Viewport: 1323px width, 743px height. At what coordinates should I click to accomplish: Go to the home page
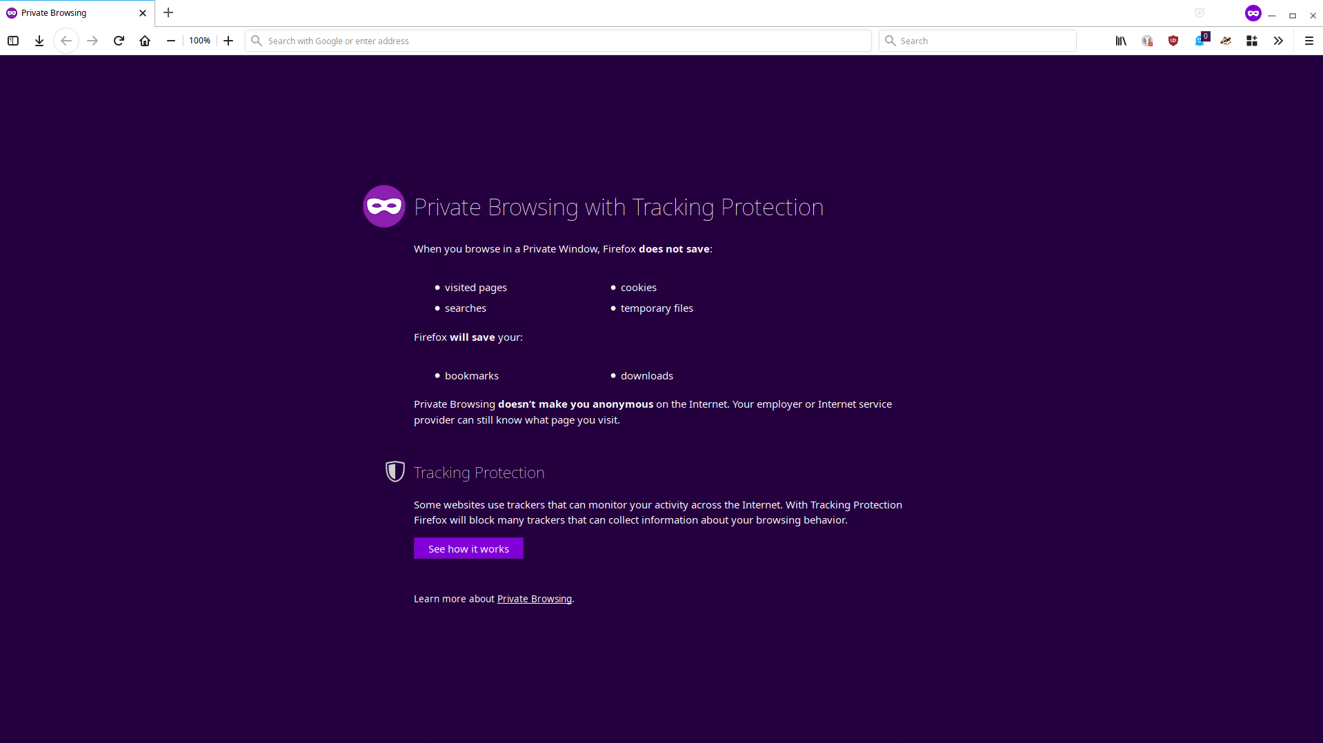pos(145,41)
